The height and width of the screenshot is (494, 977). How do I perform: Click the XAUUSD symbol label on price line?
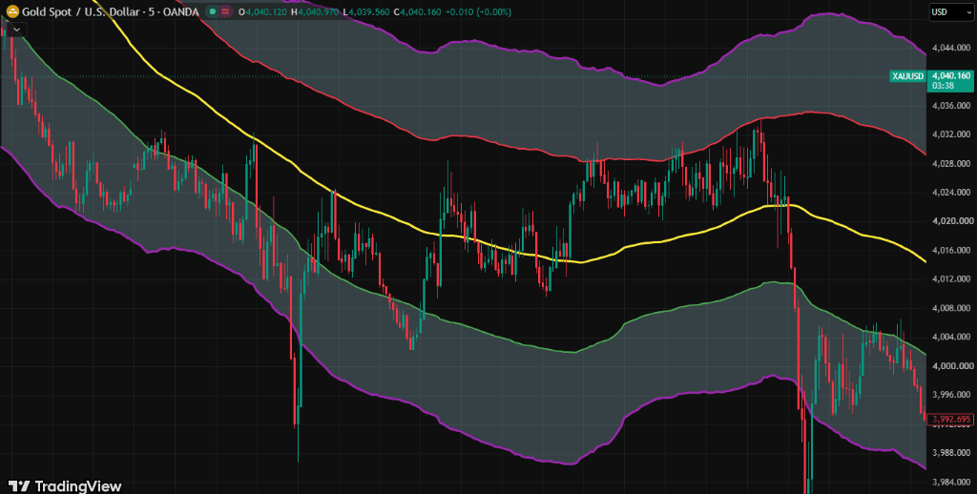point(907,76)
